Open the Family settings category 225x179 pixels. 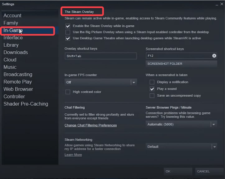point(11,23)
